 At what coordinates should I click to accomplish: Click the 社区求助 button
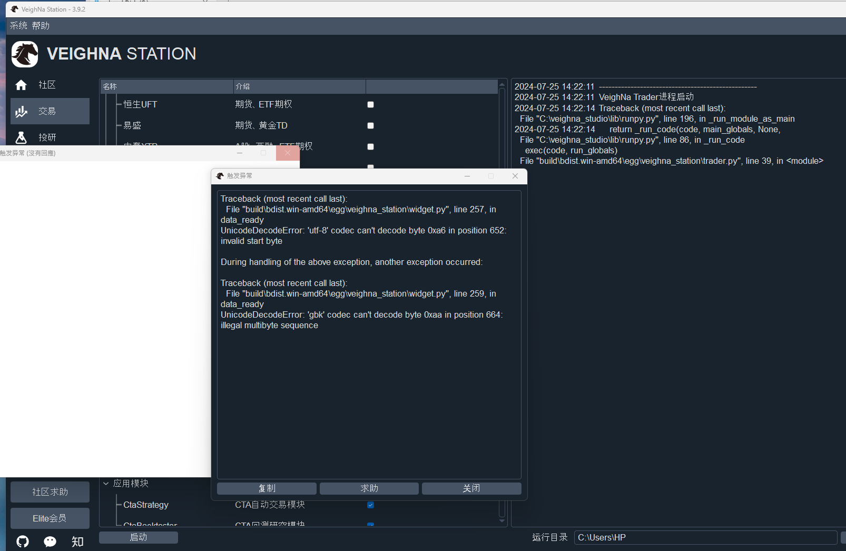pyautogui.click(x=50, y=492)
